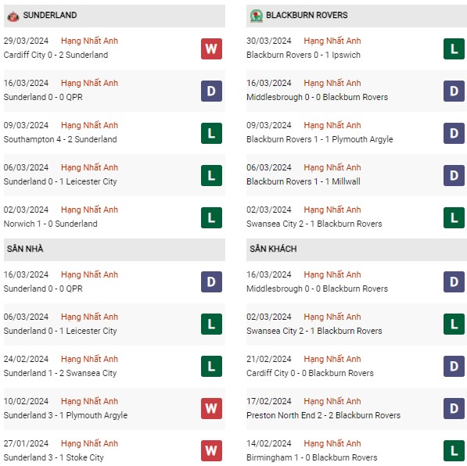Image resolution: width=467 pixels, height=466 pixels.
Task: Open Hạng Nhất Anh link dated 30/03/2024
Action: point(332,41)
